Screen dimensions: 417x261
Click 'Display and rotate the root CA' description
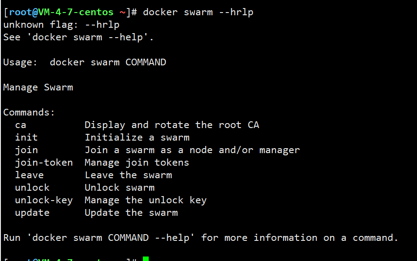coord(172,125)
